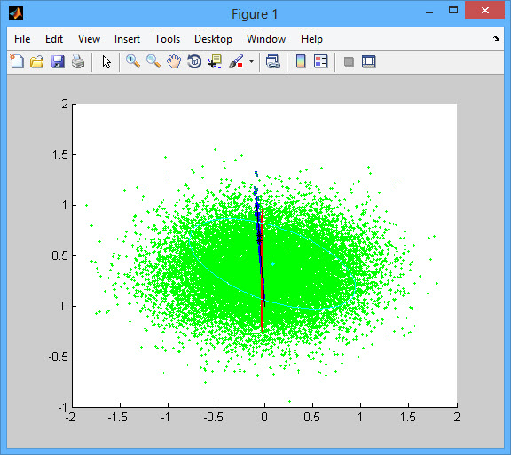Print the figure via the printer icon
511x455 pixels.
tap(78, 61)
